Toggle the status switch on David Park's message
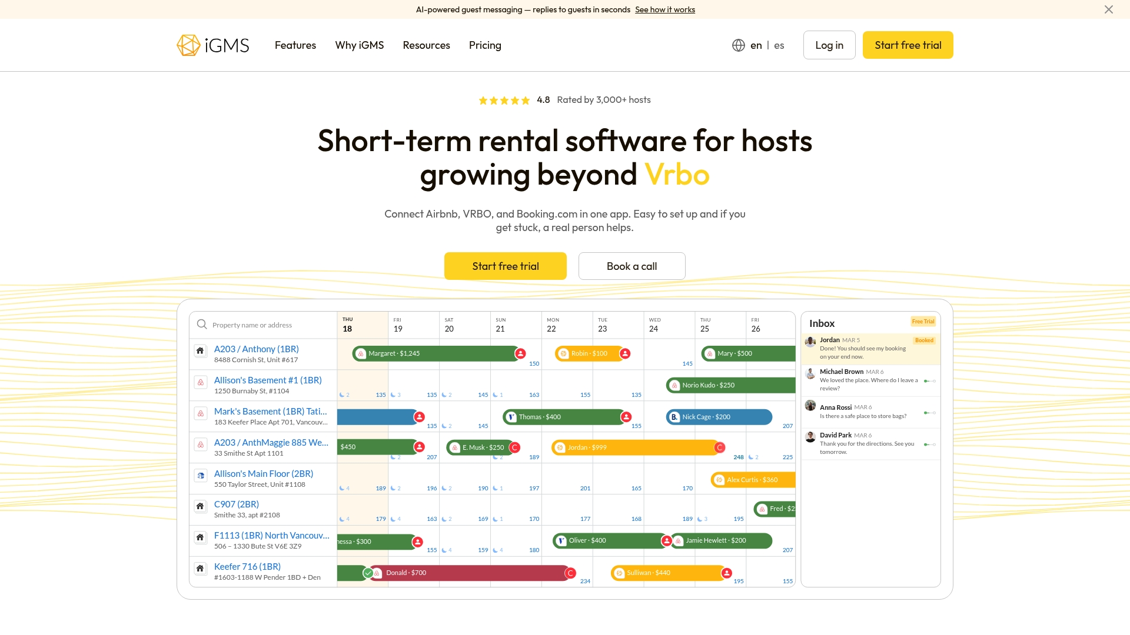Viewport: 1130px width, 635px height. tap(930, 444)
